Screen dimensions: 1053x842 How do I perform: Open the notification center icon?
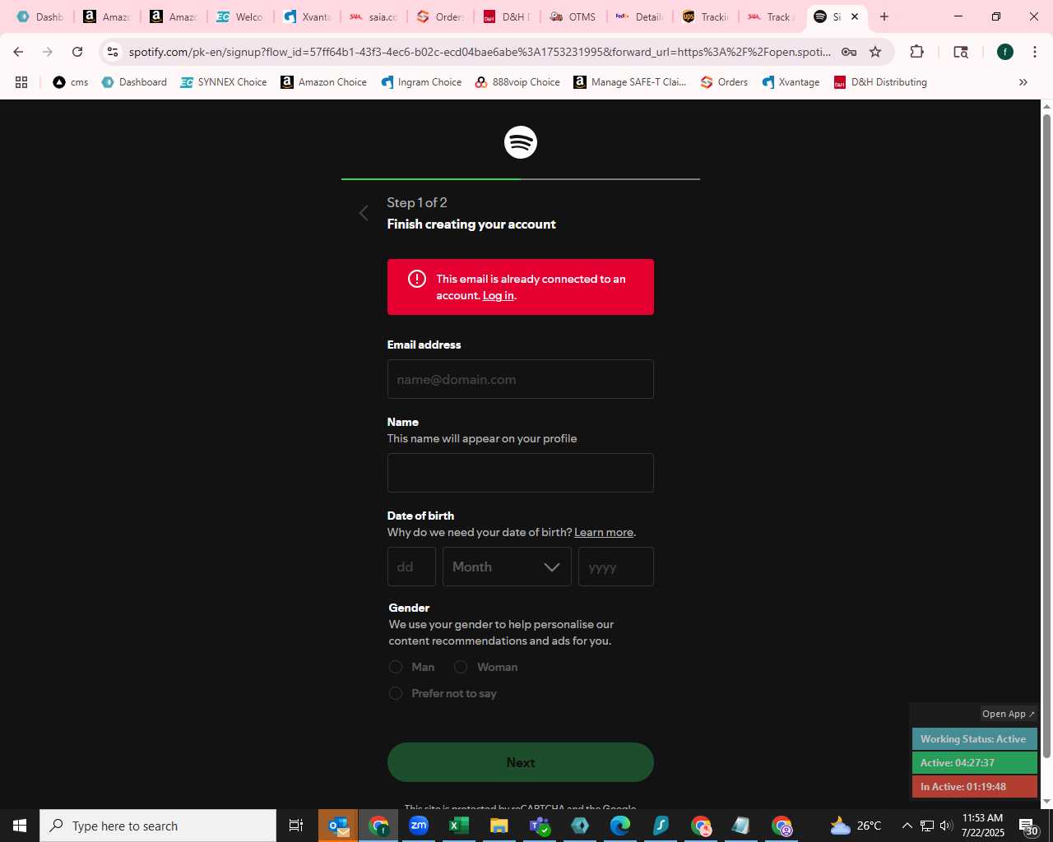point(1028,826)
